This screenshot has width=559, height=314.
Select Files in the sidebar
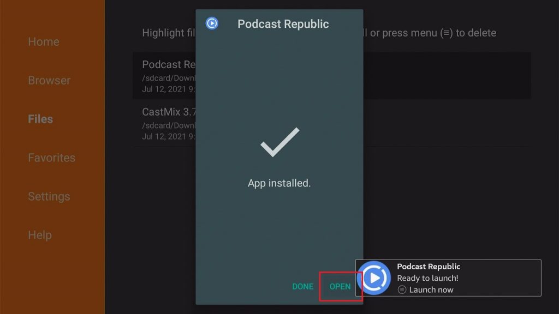[x=40, y=119]
